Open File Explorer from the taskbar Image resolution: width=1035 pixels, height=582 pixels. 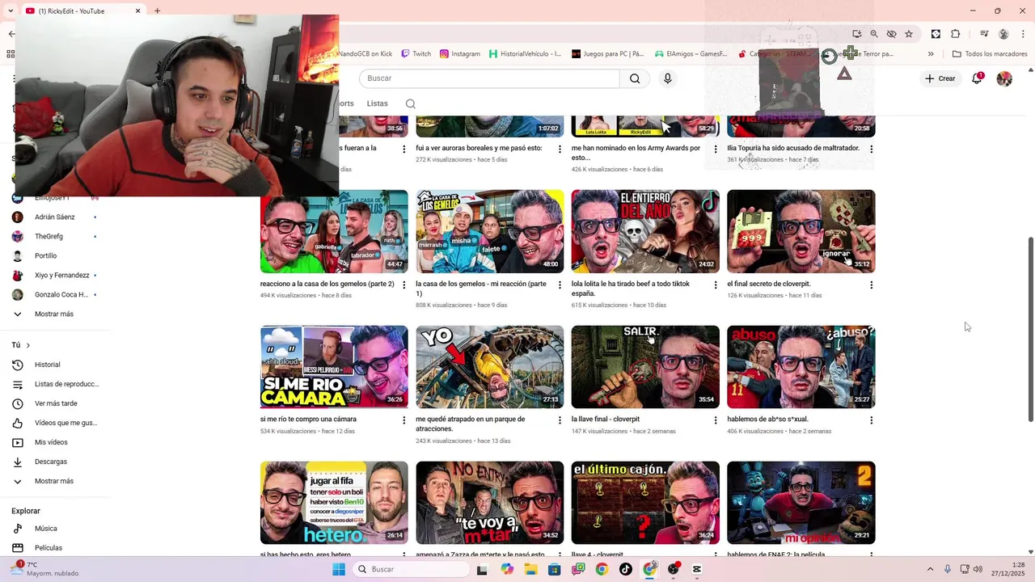530,569
